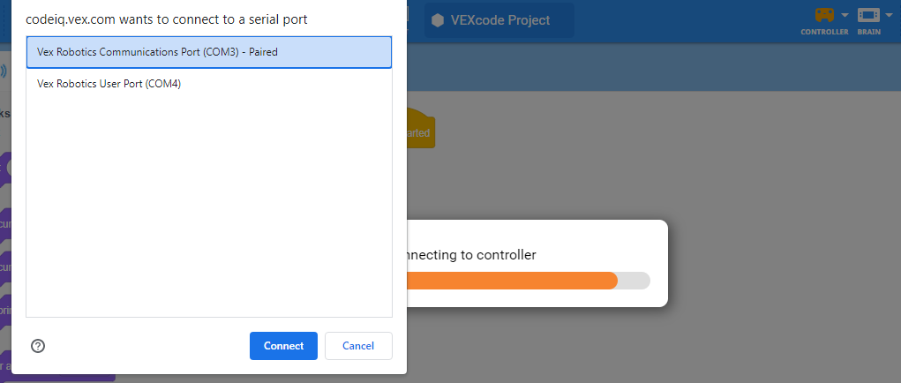Expand the brain dropdown arrow
Image resolution: width=901 pixels, height=383 pixels.
890,15
